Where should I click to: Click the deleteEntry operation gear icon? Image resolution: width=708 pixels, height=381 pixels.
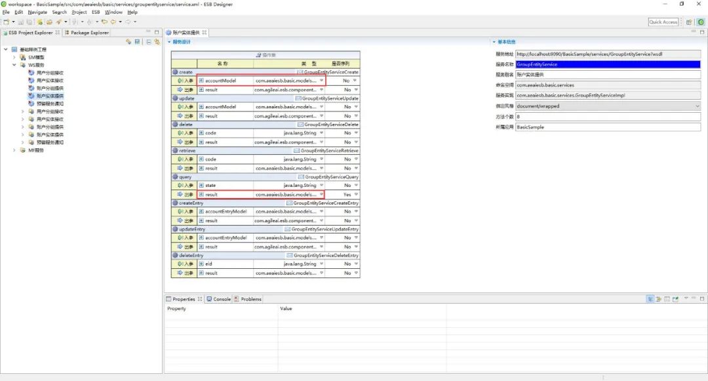coord(175,256)
